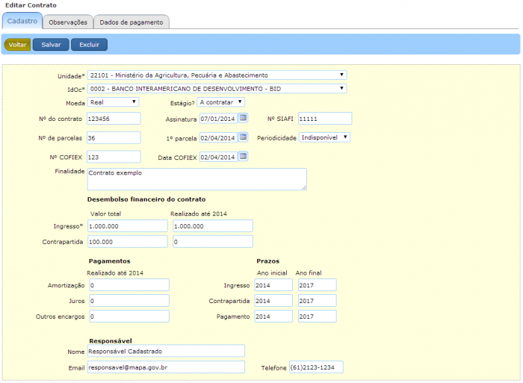Click the Voltar button
Viewport: 523px width, 383px height.
tap(17, 44)
